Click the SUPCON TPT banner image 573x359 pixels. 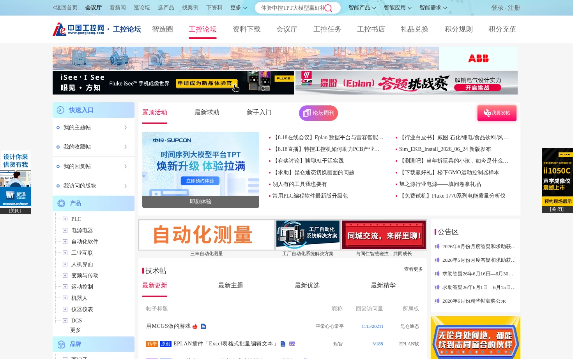click(x=201, y=170)
